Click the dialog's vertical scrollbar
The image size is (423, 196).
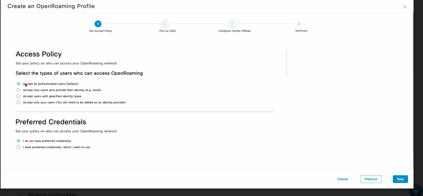[x=413, y=82]
